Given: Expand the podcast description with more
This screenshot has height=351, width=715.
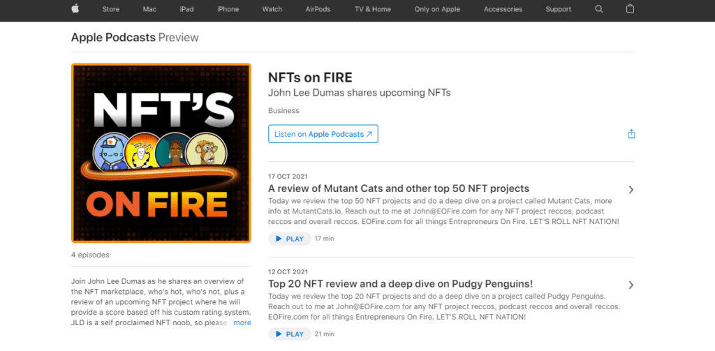Looking at the screenshot, I should (x=242, y=322).
